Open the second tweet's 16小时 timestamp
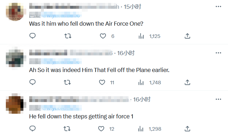Screen dimensions: 228x135 (x=126, y=53)
